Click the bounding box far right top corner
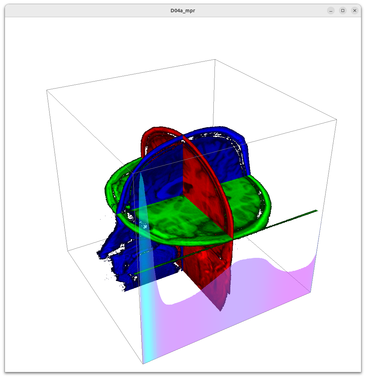This screenshot has height=378, width=366. point(336,119)
